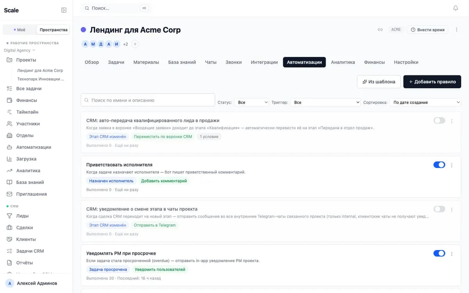Click the purple project color dot
Image resolution: width=469 pixels, height=293 pixels.
84,30
